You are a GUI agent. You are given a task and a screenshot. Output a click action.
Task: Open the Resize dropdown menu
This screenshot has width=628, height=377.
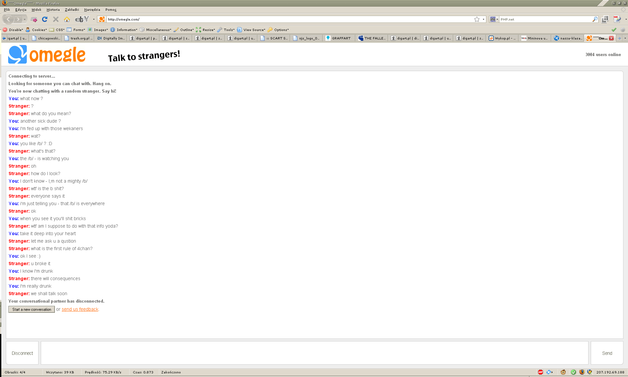(206, 30)
